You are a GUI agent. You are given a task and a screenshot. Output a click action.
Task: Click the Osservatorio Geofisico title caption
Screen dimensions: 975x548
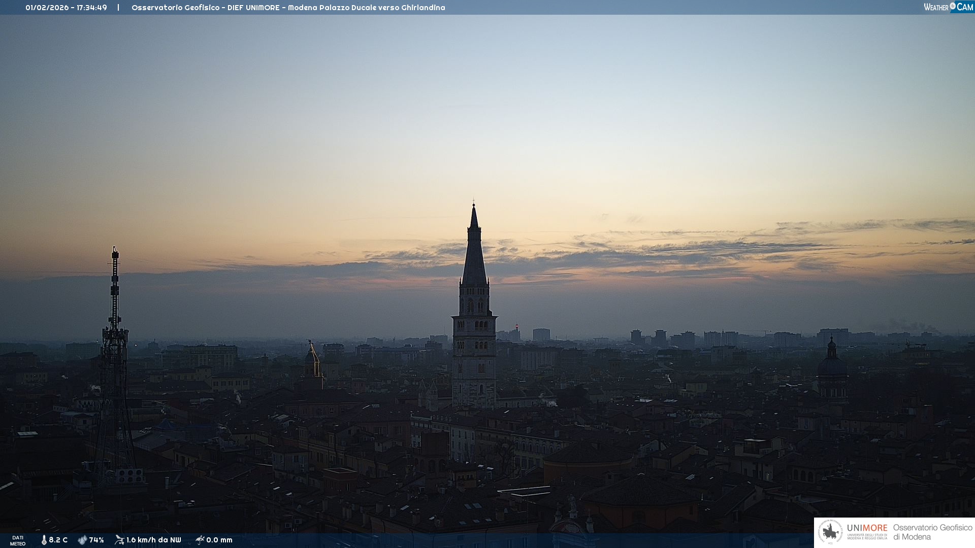(x=288, y=8)
